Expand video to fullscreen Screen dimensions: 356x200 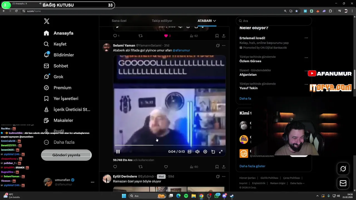(221, 152)
